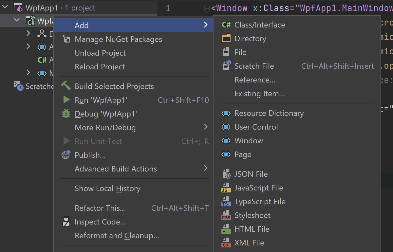
Task: Click the Class/Interface C# icon
Action: [x=226, y=25]
